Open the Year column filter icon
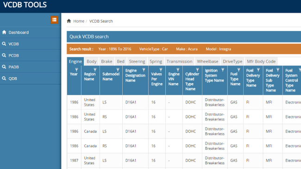301x169 pixels. pyautogui.click(x=76, y=70)
